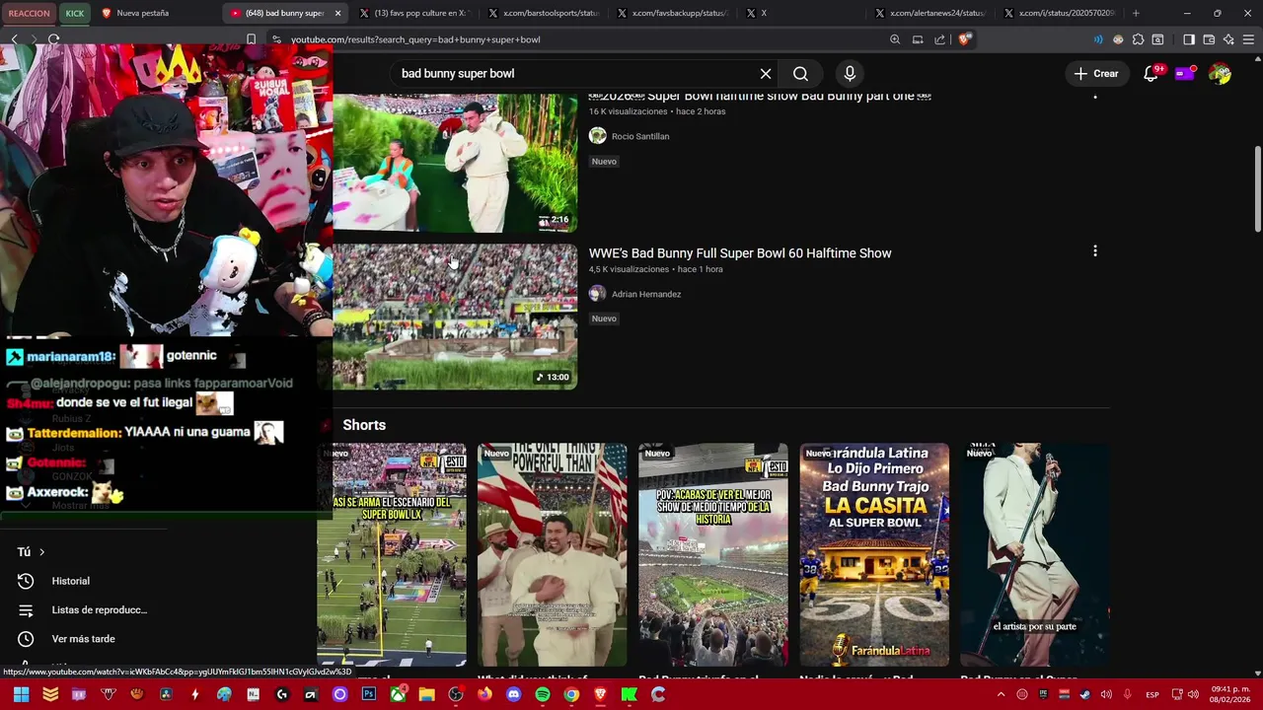Open the Windows Start button
The width and height of the screenshot is (1263, 710).
point(21,694)
